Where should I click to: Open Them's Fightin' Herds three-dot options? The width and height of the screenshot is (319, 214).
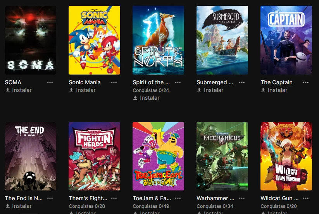click(x=114, y=198)
